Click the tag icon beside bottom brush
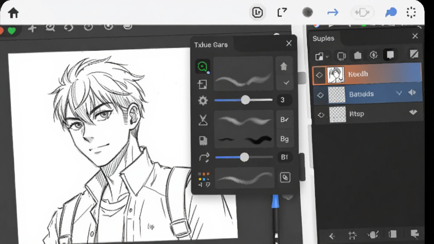434x244 pixels. coord(285,177)
